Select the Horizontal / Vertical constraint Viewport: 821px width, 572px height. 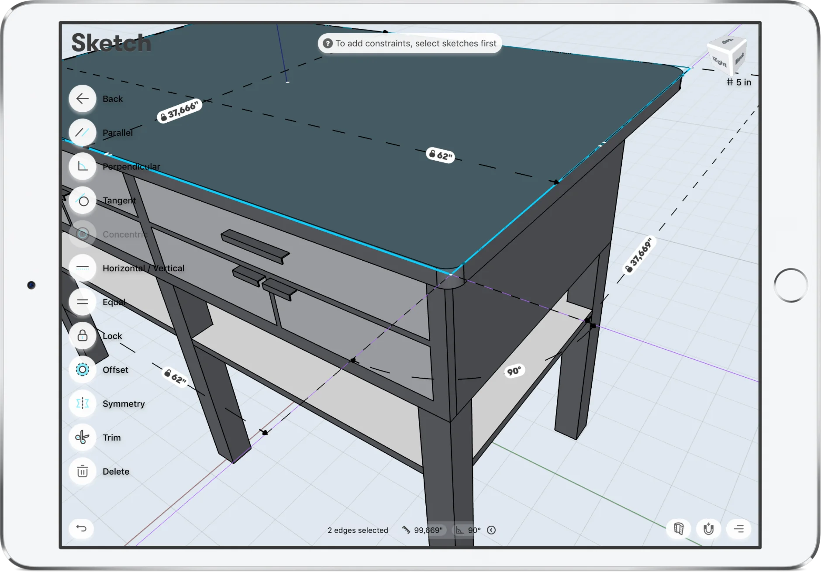point(82,268)
